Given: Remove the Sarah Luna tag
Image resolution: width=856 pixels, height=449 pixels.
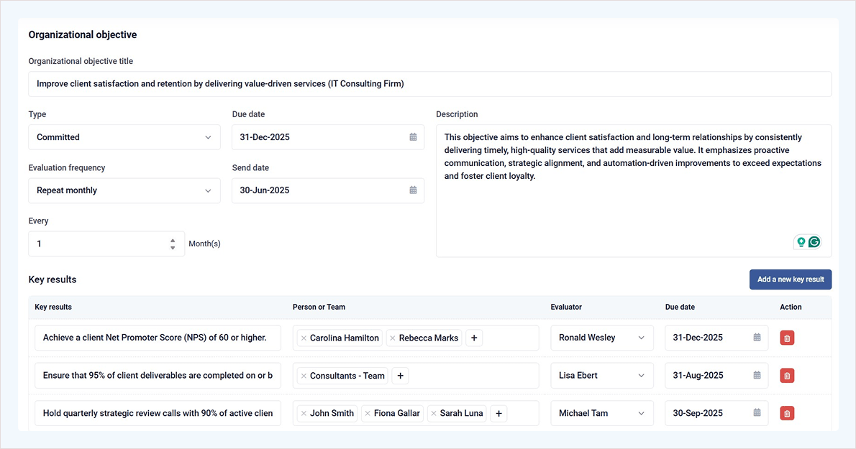Looking at the screenshot, I should [434, 413].
